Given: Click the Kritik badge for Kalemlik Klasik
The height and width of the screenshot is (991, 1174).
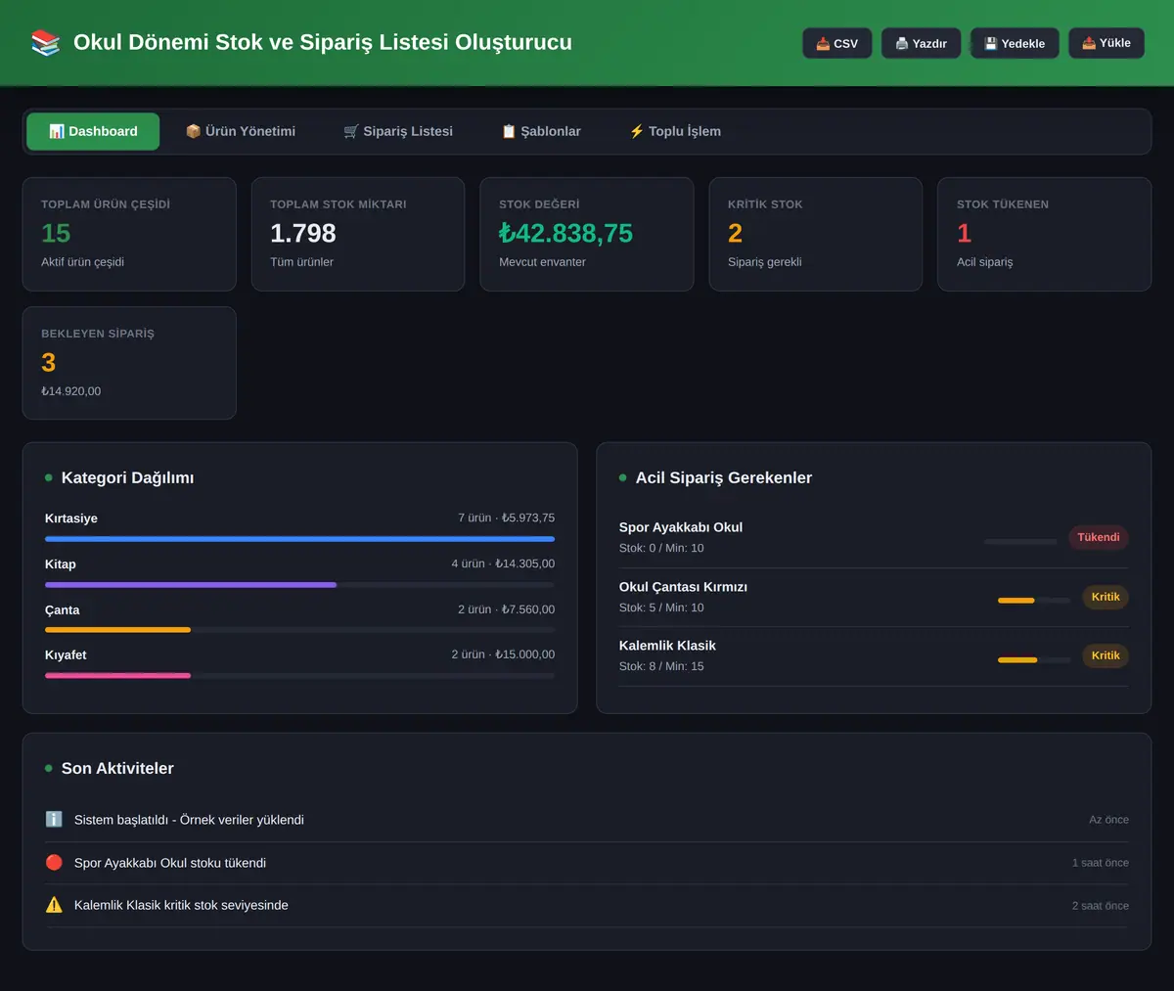Looking at the screenshot, I should pos(1106,655).
